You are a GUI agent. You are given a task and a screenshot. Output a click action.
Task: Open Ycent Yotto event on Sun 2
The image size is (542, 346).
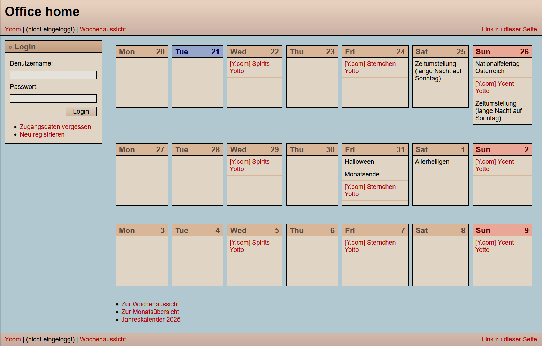pyautogui.click(x=494, y=165)
